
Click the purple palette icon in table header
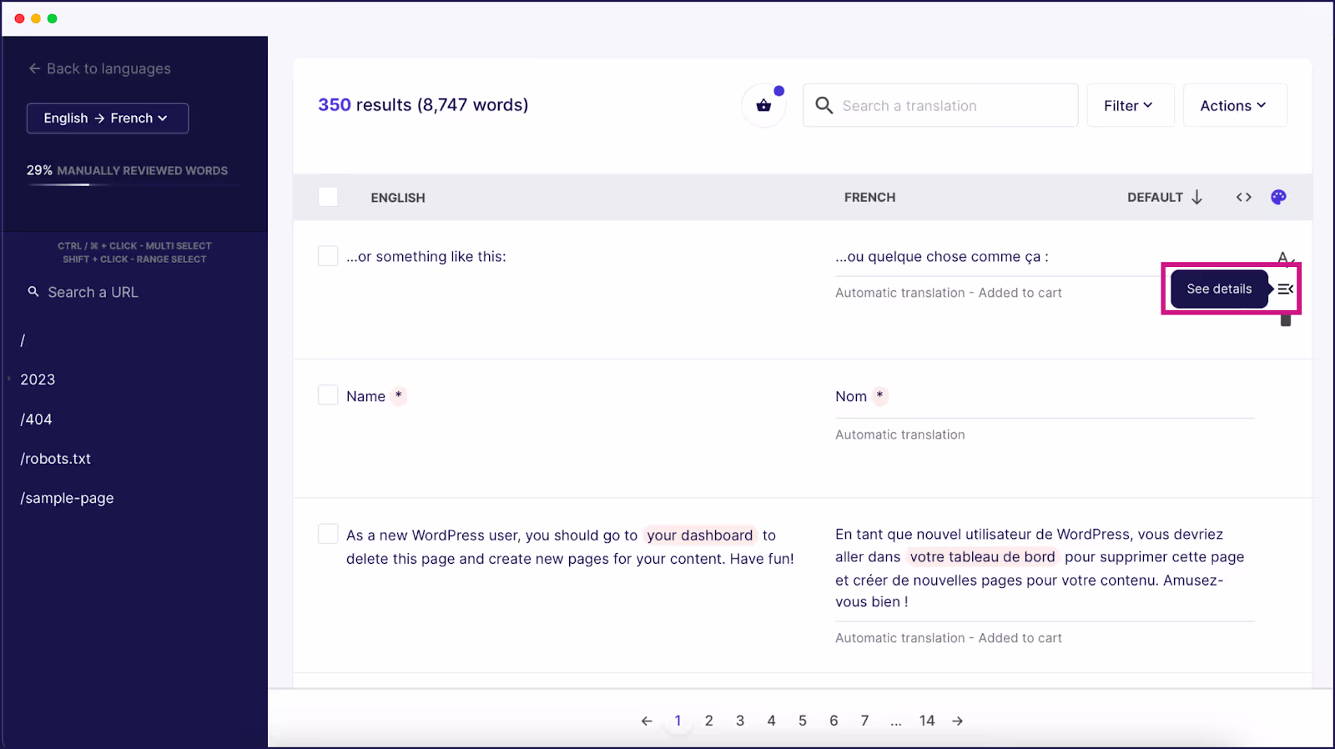click(x=1278, y=197)
